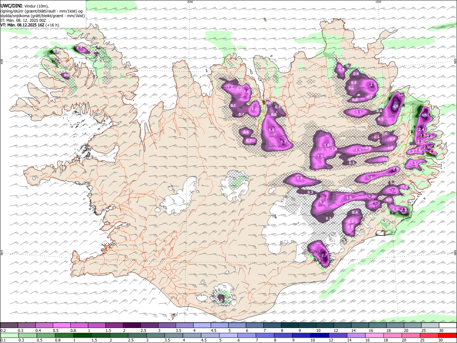Click the Vindur (10m) label in the header
457x343 pixels.
pos(36,6)
